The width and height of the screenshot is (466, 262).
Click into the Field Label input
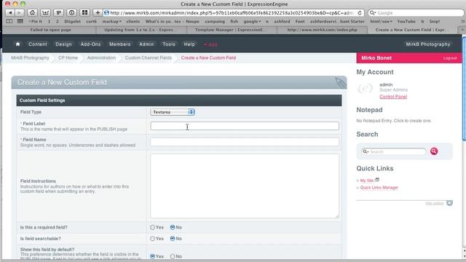click(x=245, y=126)
